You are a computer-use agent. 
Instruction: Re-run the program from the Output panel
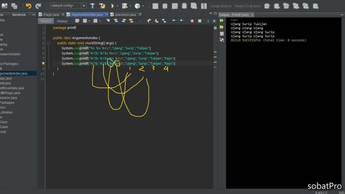[x=222, y=20]
